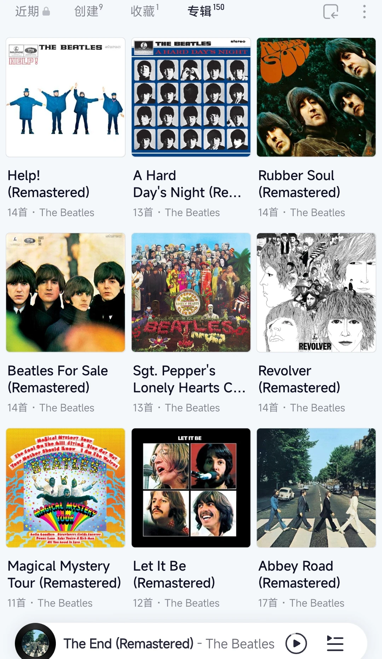Image resolution: width=382 pixels, height=659 pixels.
Task: Open the Rubber Soul album cover
Action: [x=316, y=97]
